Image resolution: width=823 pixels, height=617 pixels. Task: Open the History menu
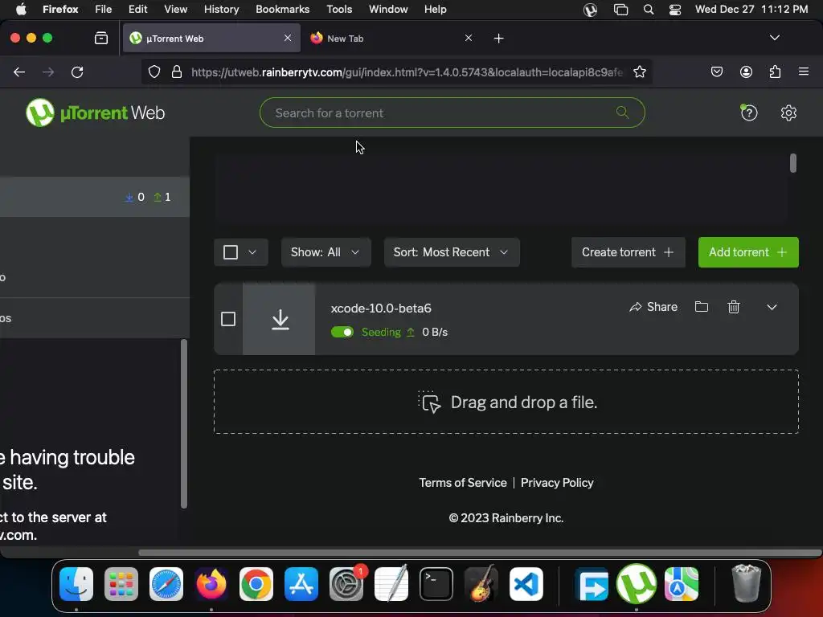222,10
